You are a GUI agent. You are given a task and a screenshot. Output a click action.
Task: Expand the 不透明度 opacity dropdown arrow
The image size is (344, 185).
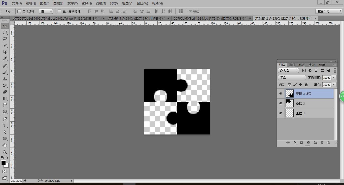coord(334,78)
